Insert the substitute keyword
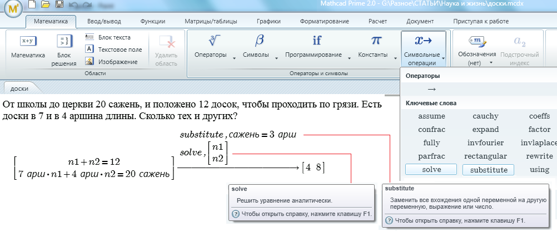Image resolution: width=557 pixels, height=231 pixels. (x=489, y=170)
